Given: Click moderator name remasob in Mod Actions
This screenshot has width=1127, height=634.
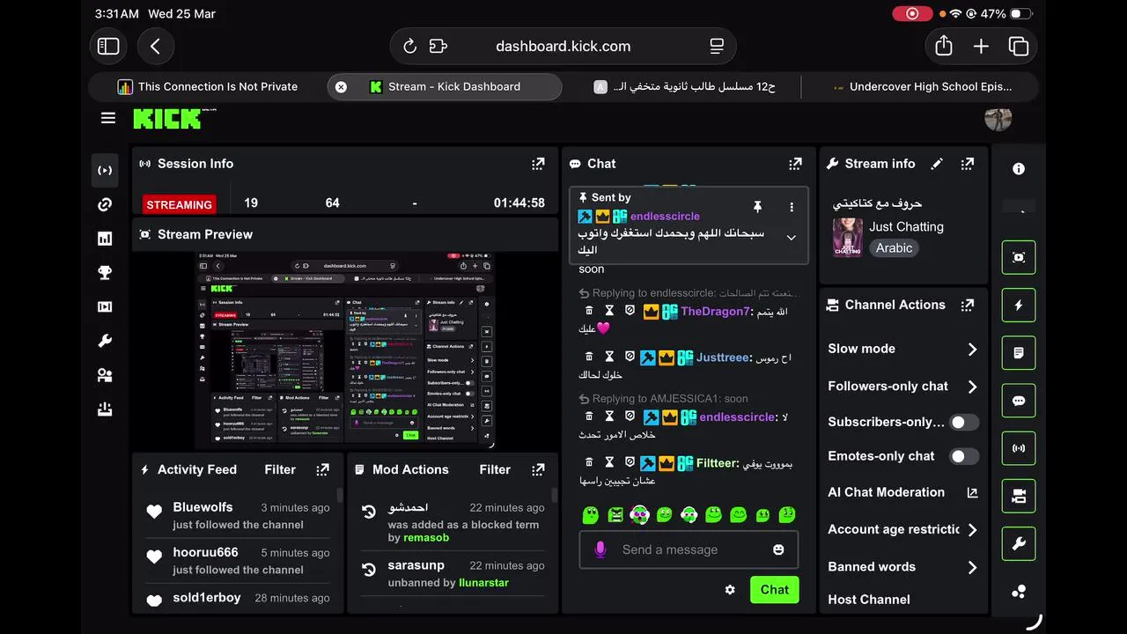Looking at the screenshot, I should tap(426, 537).
